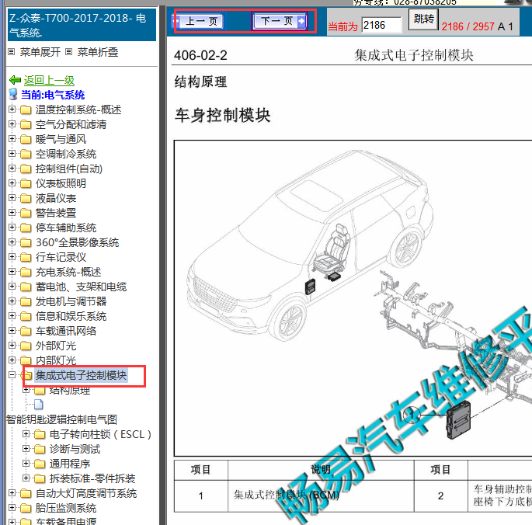This screenshot has width=532, height=525.
Task: Click the 车身控制模块 heading
Action: pyautogui.click(x=223, y=115)
